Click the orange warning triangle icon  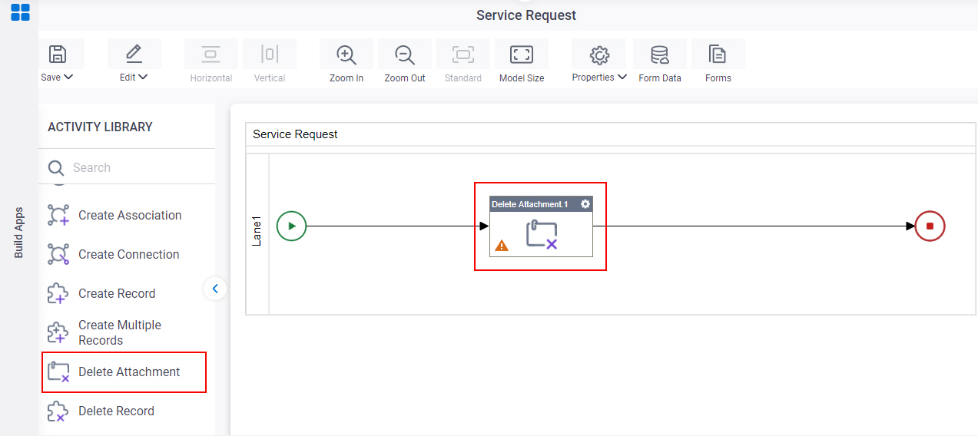pyautogui.click(x=502, y=246)
